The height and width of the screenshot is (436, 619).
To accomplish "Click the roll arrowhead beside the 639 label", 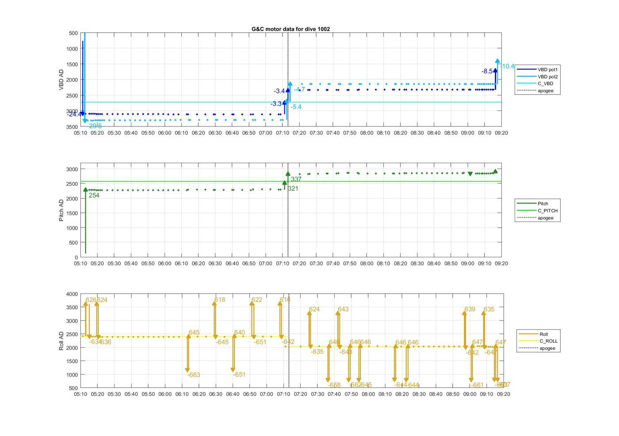I will pyautogui.click(x=465, y=313).
